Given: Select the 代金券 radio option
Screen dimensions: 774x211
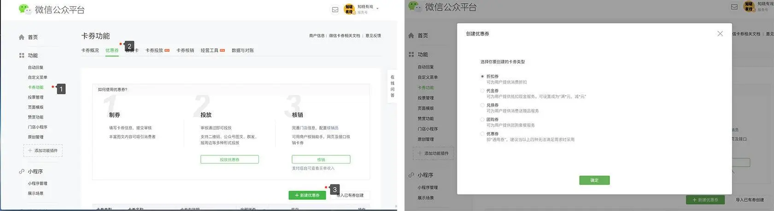Looking at the screenshot, I should coord(482,91).
